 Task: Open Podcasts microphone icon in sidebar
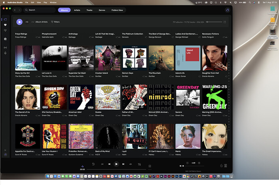tap(5, 53)
